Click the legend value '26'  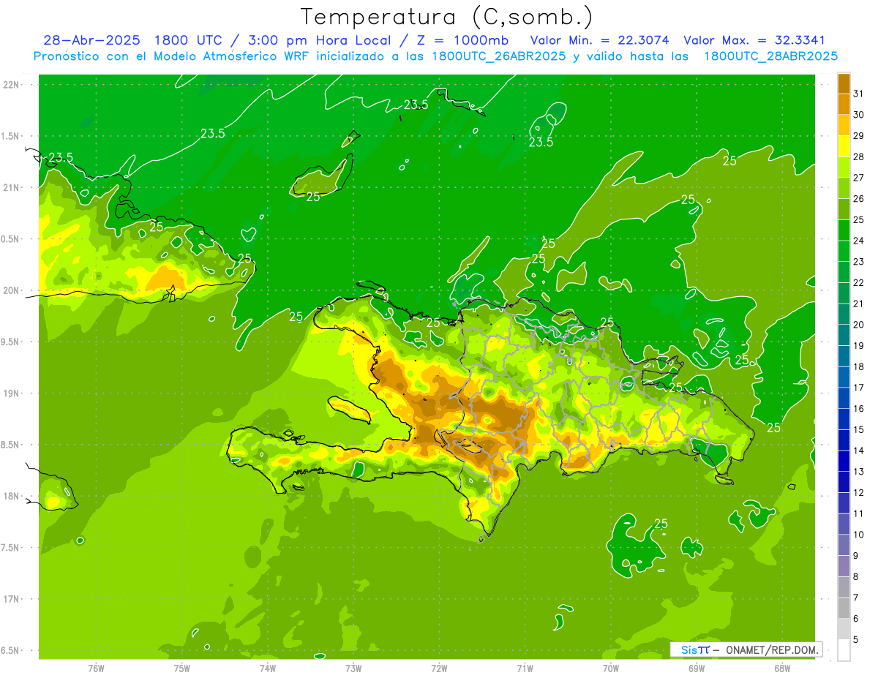(859, 199)
